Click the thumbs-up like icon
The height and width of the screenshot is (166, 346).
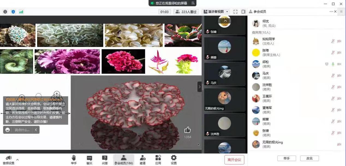click(x=187, y=130)
